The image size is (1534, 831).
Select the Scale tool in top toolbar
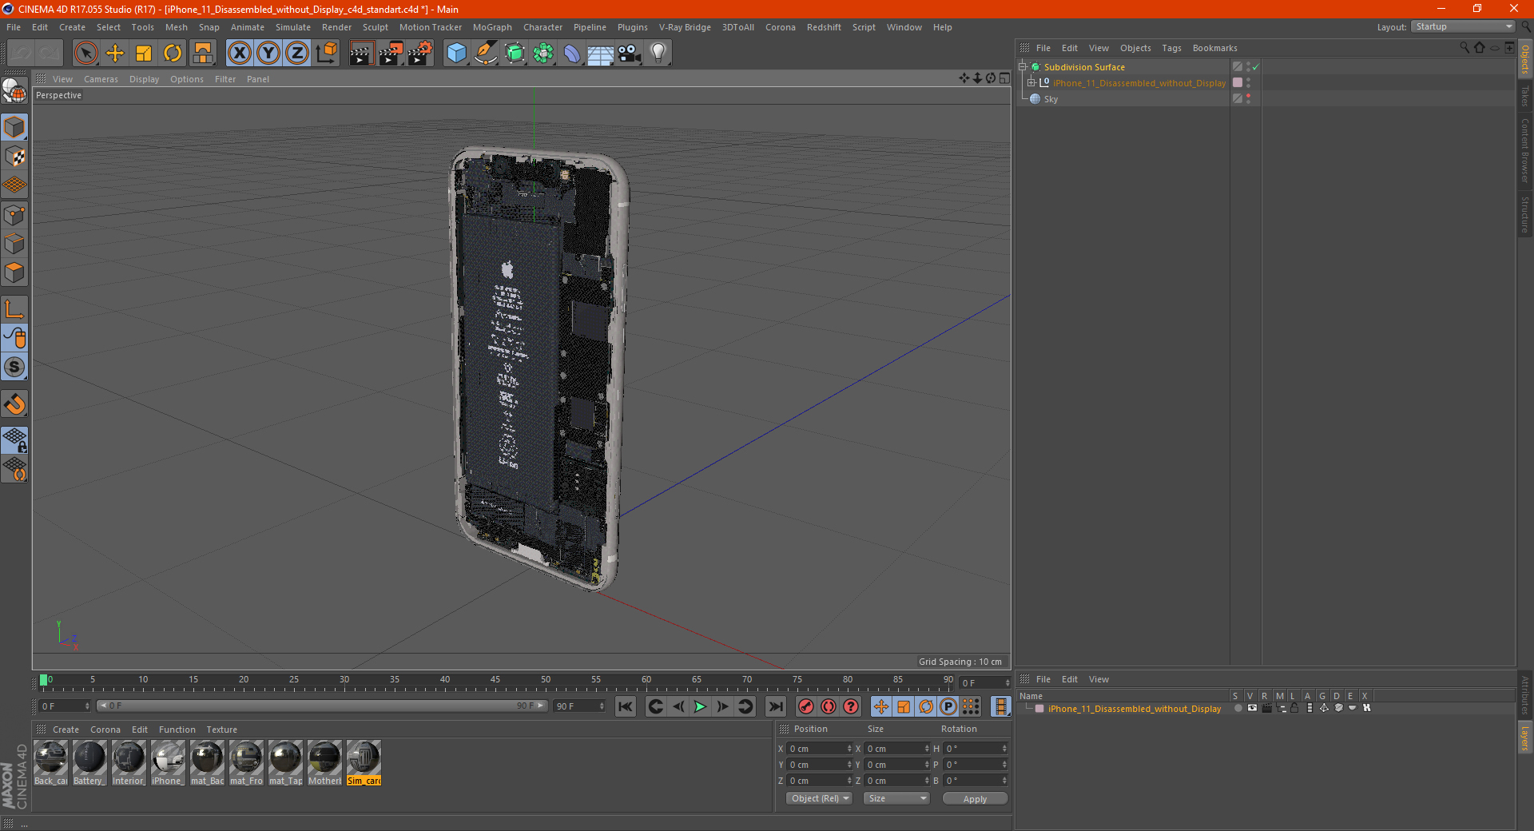pyautogui.click(x=144, y=54)
